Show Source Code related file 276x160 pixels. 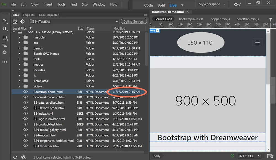pyautogui.click(x=163, y=19)
